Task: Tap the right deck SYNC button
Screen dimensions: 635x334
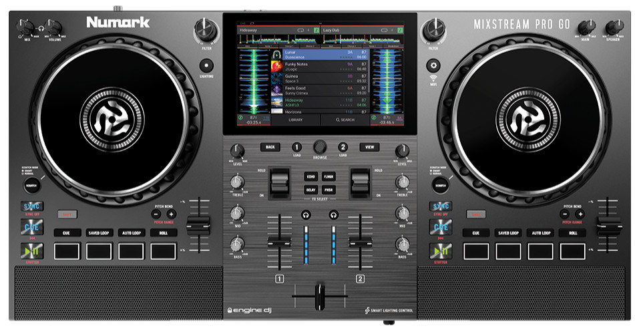Action: click(441, 206)
